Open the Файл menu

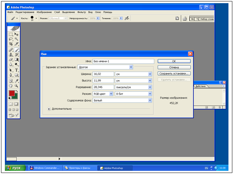pos(10,12)
